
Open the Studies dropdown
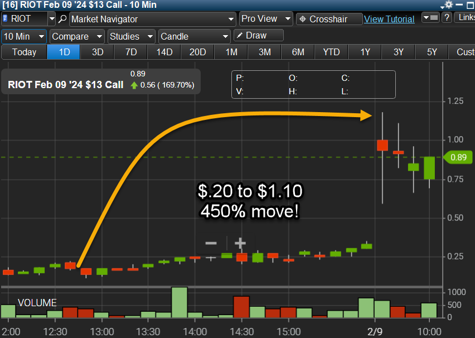(132, 37)
